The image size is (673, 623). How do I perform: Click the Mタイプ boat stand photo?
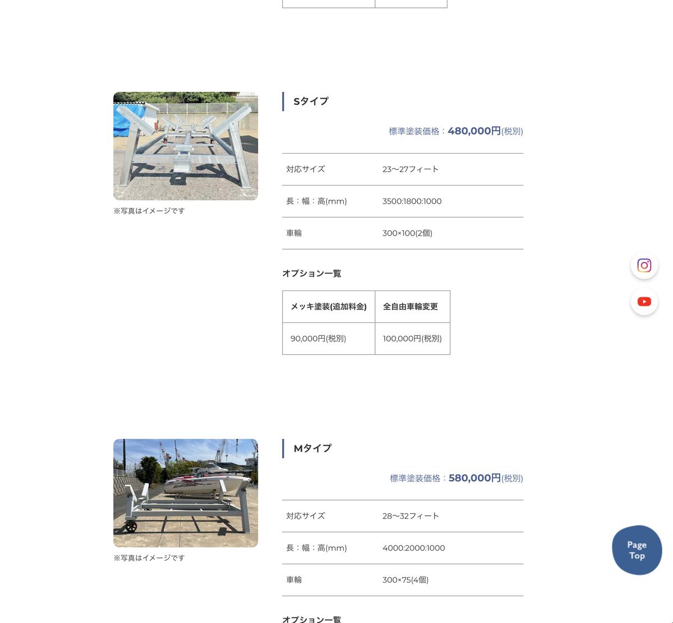click(x=186, y=493)
